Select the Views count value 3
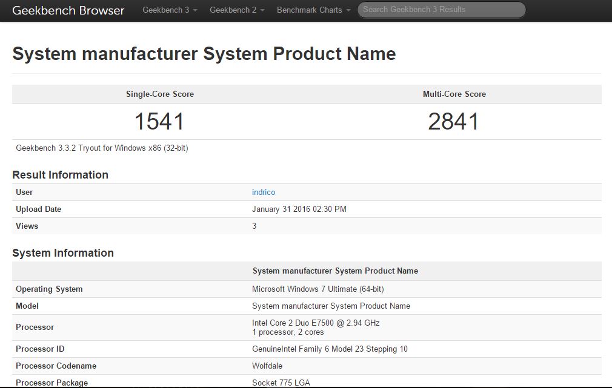 click(254, 226)
